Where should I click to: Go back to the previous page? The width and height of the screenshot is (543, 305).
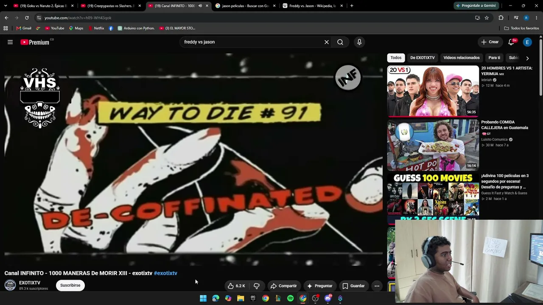pos(6,18)
